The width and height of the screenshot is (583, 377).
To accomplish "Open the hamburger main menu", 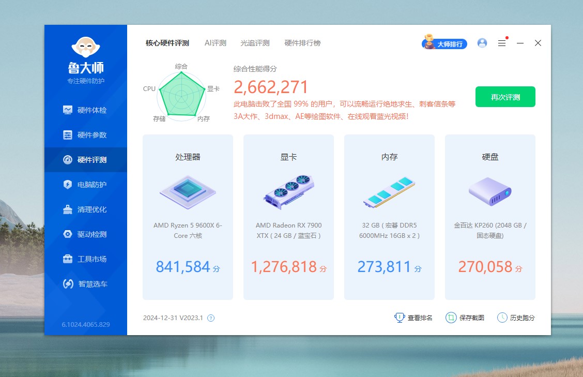I will [502, 43].
